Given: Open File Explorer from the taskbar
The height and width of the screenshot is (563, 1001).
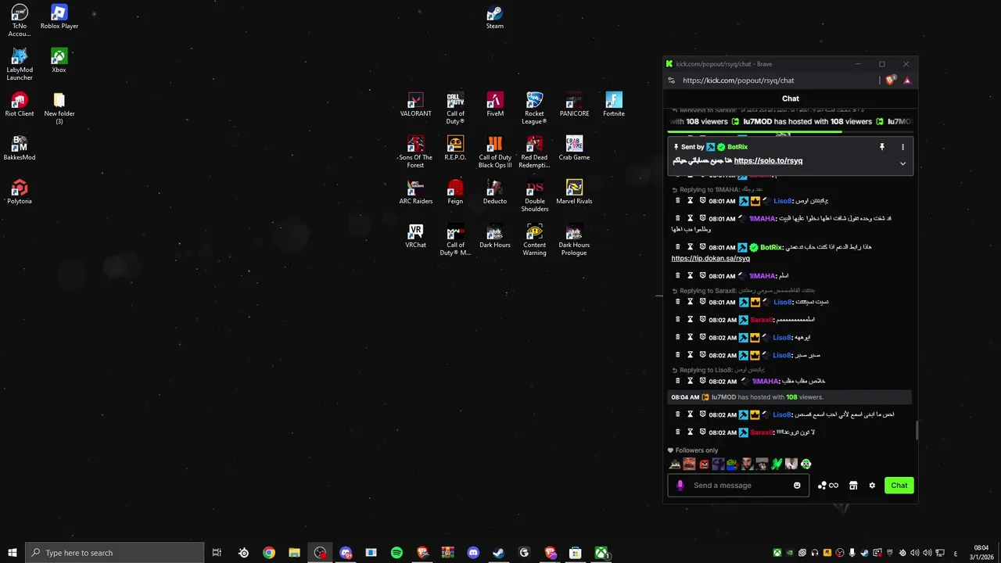Looking at the screenshot, I should (294, 553).
